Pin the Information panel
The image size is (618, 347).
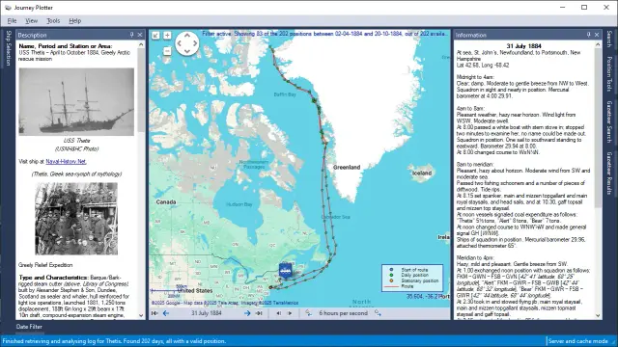point(588,35)
